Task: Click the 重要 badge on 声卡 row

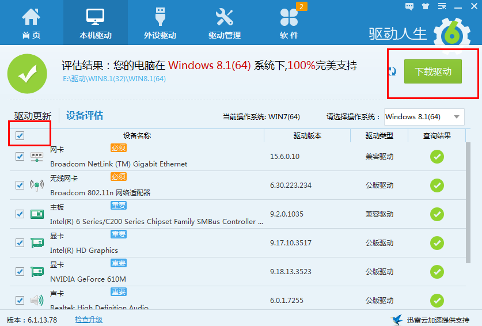Action: coord(119,292)
